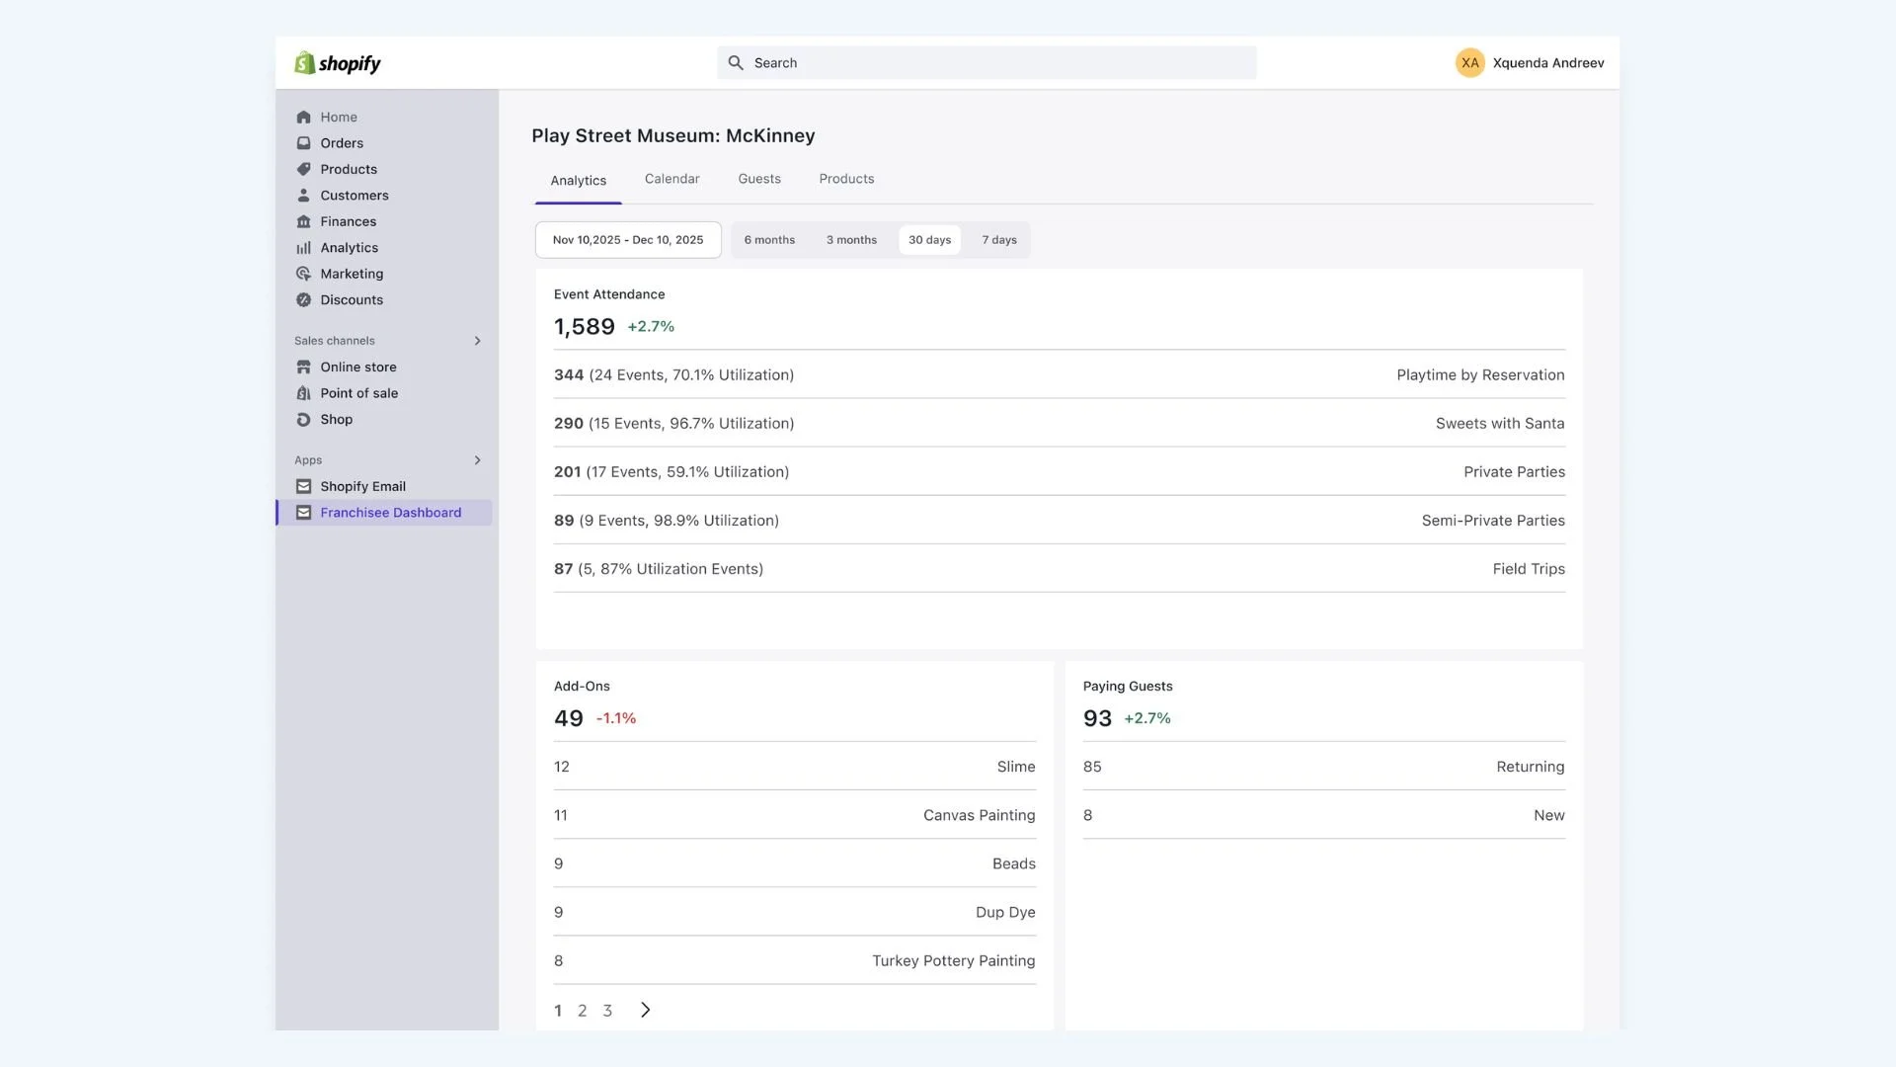
Task: Switch to the Calendar tab
Action: click(671, 179)
